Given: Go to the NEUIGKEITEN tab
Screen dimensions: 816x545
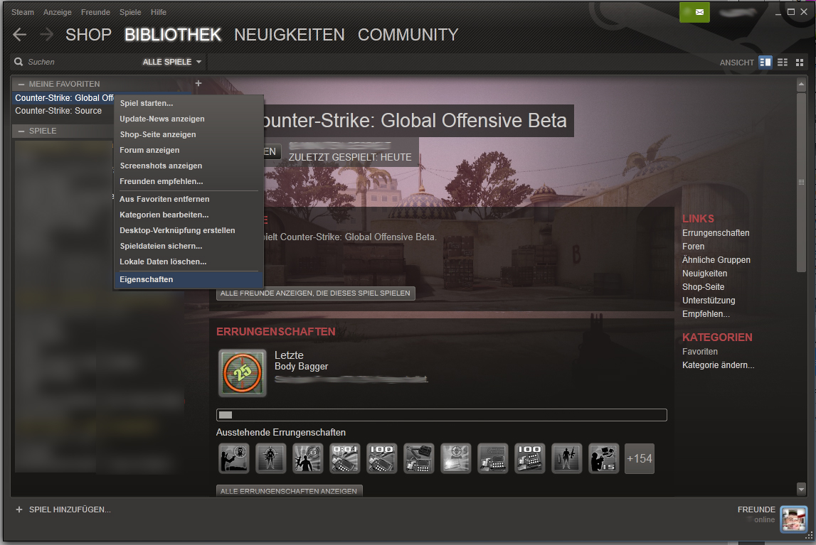Looking at the screenshot, I should [290, 35].
